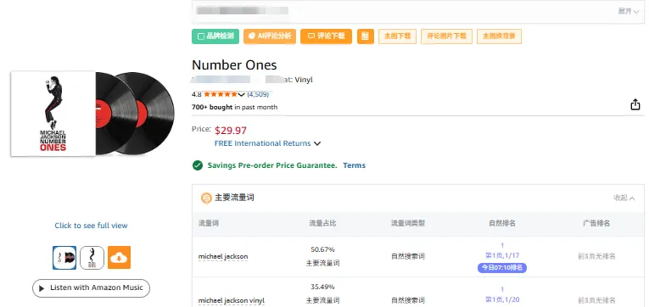Viewport: 649px width, 307px height.
Task: Click the keyword "michael jackson" in first row
Action: pyautogui.click(x=223, y=256)
